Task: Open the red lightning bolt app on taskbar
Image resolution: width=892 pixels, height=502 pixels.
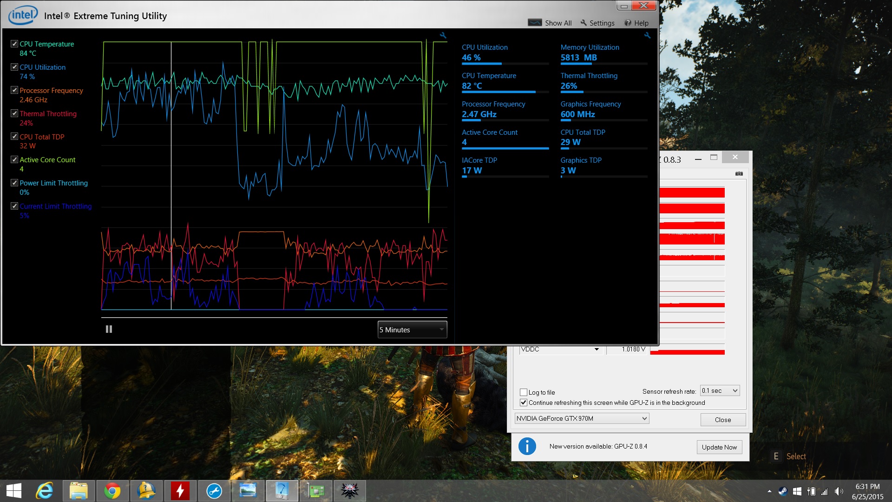Action: coord(180,491)
